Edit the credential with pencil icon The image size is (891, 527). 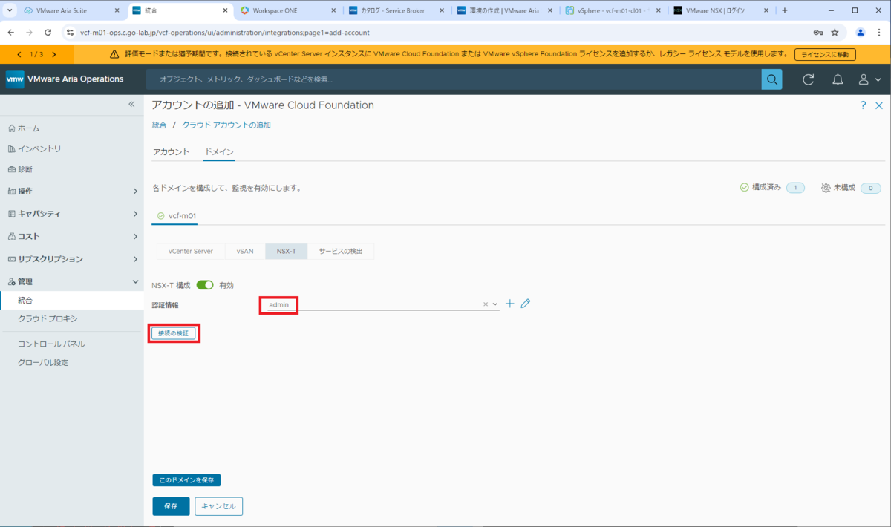click(526, 304)
